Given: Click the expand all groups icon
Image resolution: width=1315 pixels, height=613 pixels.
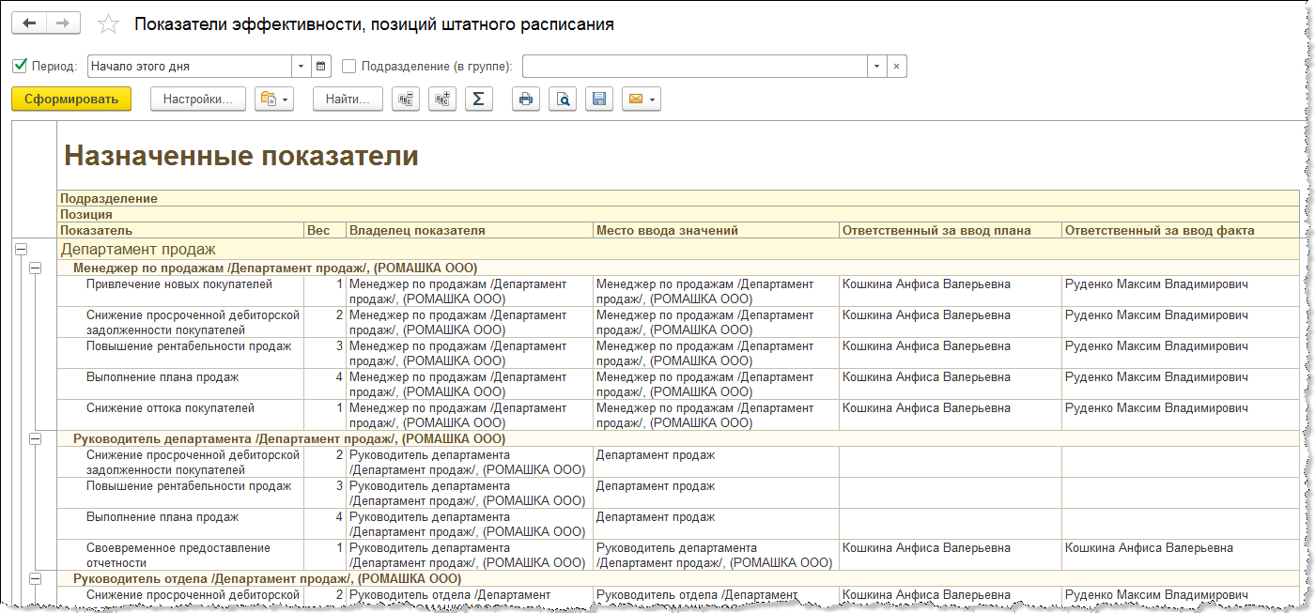Looking at the screenshot, I should pyautogui.click(x=442, y=99).
